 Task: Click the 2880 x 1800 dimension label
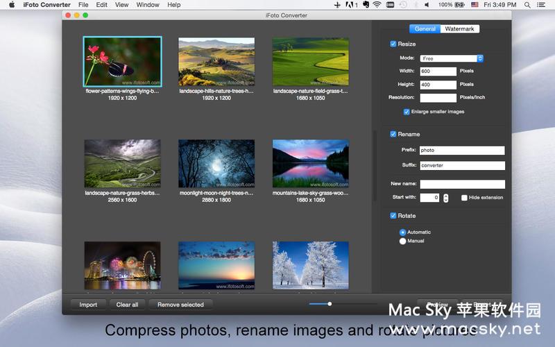(x=216, y=200)
